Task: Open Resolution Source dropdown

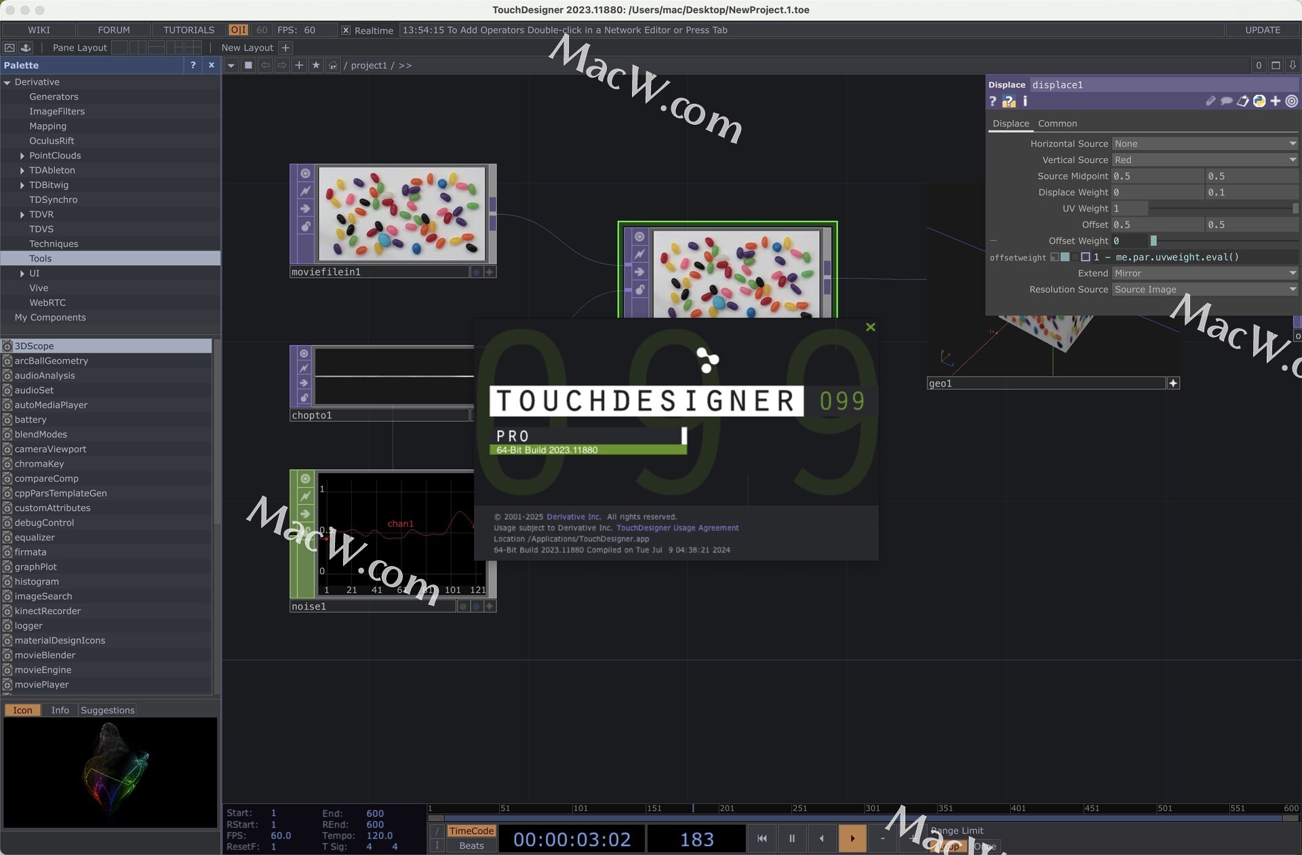Action: pos(1205,290)
